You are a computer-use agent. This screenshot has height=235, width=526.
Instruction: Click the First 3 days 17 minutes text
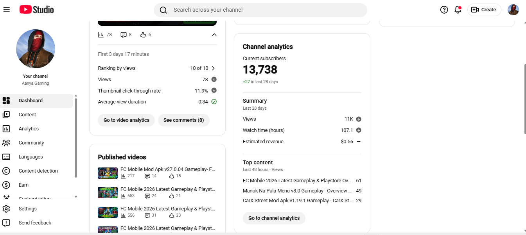pos(123,54)
